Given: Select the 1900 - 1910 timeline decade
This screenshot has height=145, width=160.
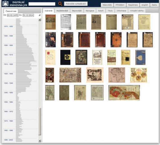Looking at the screenshot, I should [8, 55].
